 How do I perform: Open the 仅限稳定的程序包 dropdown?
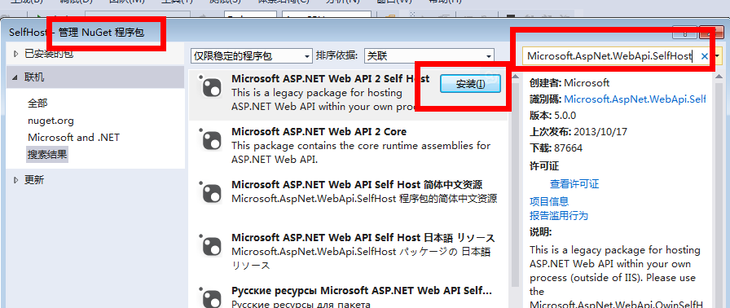[252, 56]
